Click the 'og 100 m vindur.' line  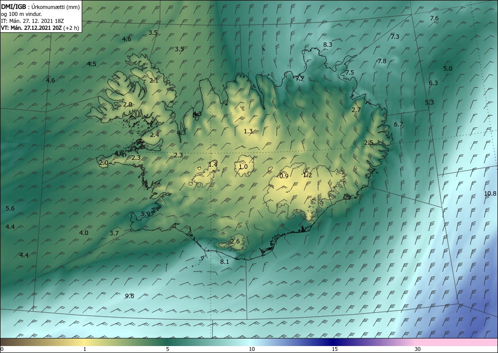coord(21,14)
